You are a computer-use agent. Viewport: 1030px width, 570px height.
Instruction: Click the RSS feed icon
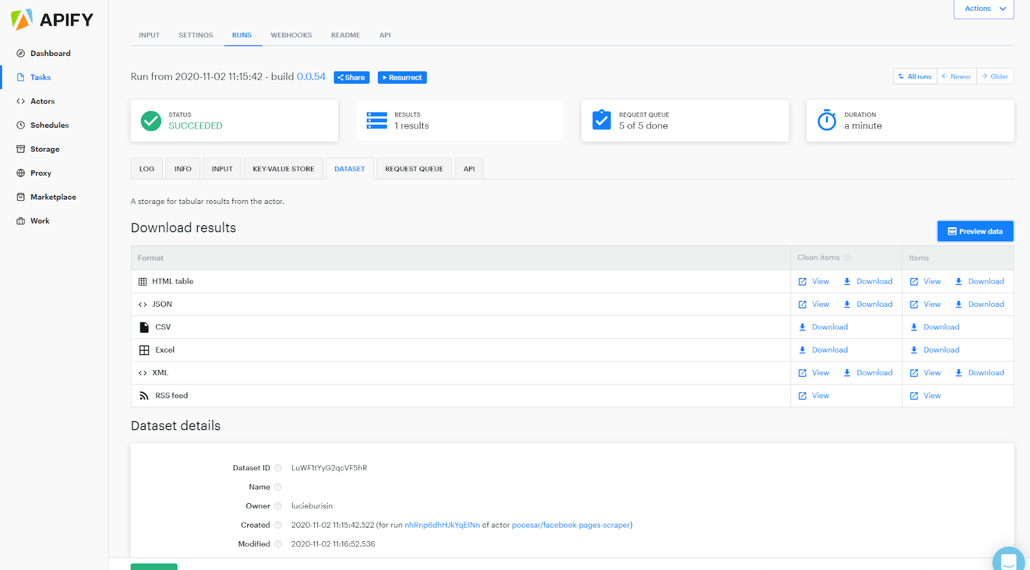[x=144, y=396]
